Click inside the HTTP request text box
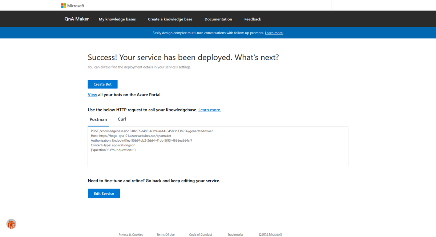 click(218, 147)
